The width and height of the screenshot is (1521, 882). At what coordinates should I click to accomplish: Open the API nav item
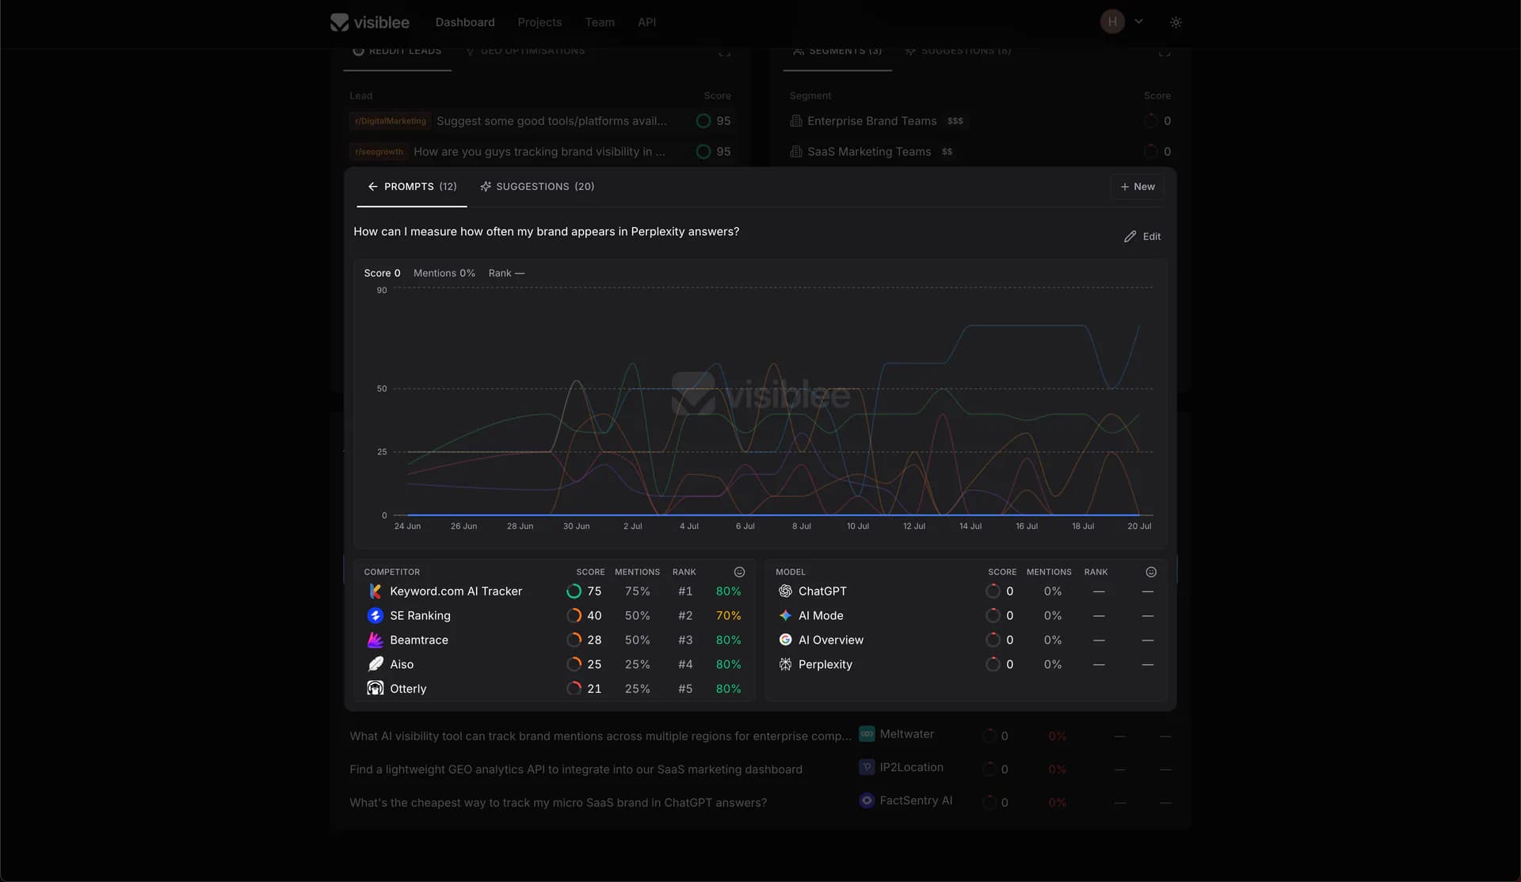pyautogui.click(x=646, y=22)
